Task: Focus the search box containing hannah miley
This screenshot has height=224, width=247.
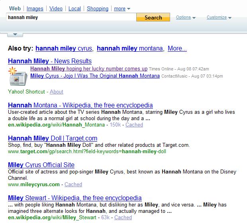Action: pyautogui.click(x=71, y=17)
